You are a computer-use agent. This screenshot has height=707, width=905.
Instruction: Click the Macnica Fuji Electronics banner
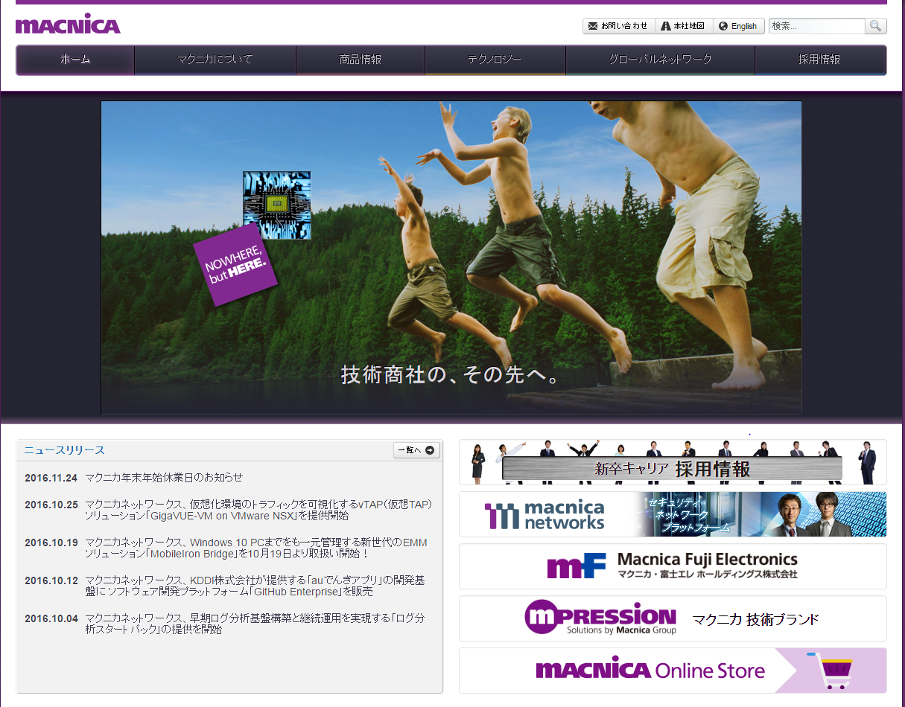pyautogui.click(x=672, y=566)
